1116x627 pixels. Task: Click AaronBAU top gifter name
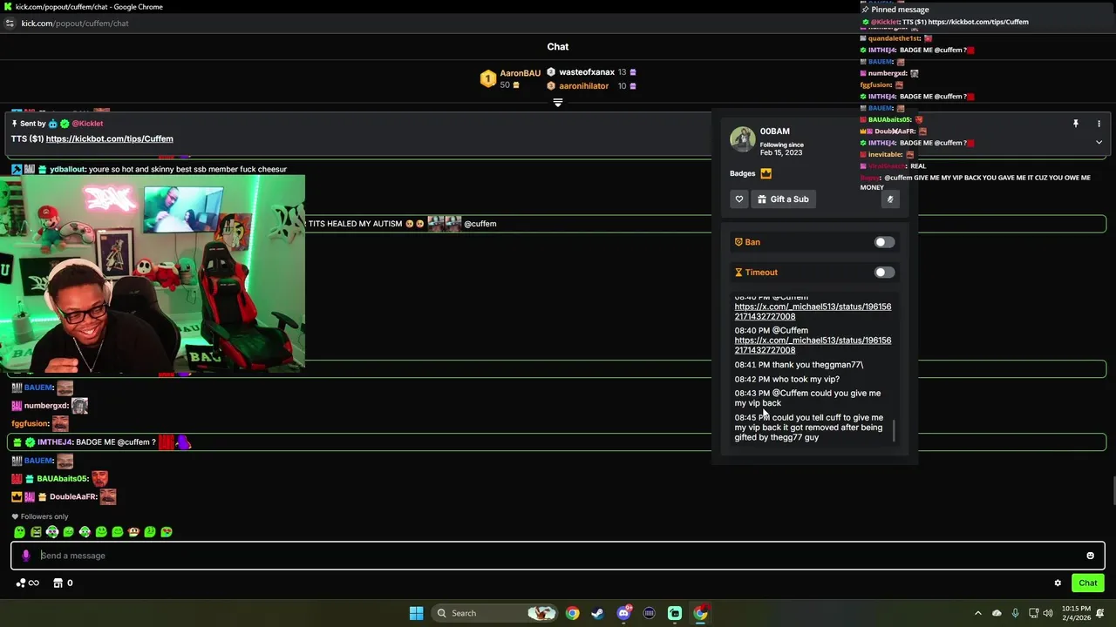click(x=521, y=73)
